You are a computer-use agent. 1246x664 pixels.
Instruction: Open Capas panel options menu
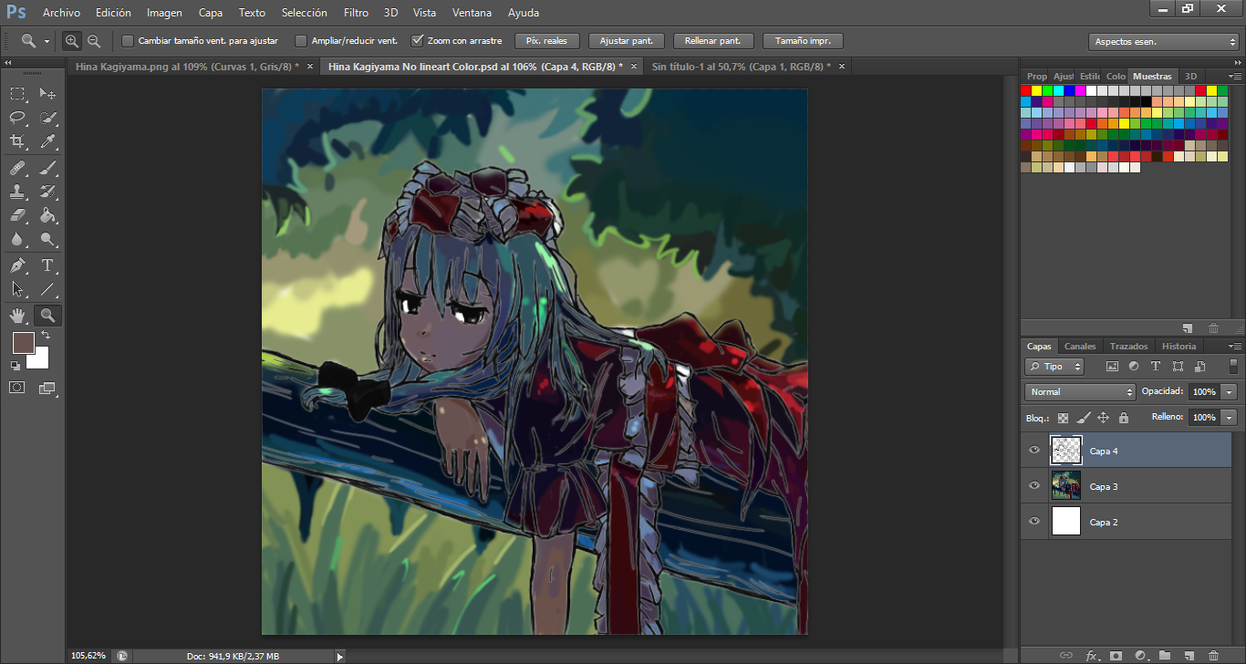1235,347
